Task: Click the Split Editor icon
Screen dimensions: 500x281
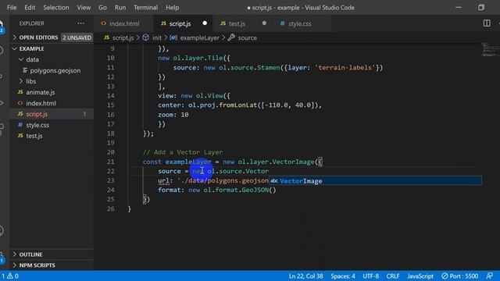Action: [487, 23]
